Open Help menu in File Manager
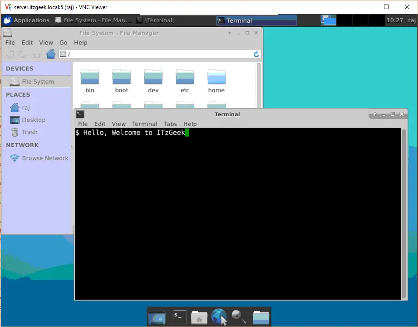Image resolution: width=418 pixels, height=327 pixels. (80, 42)
